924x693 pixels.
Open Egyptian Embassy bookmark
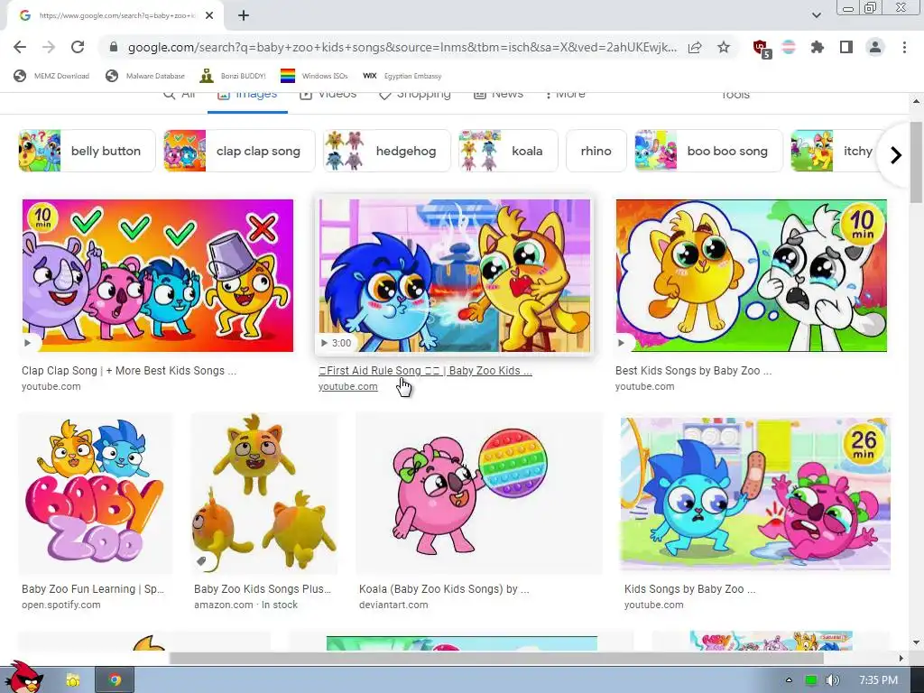pos(402,76)
